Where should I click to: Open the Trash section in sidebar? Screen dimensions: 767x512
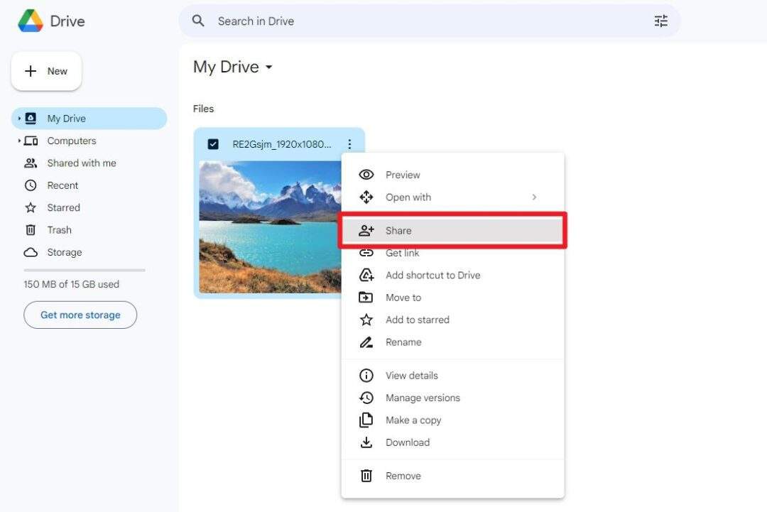89,230
